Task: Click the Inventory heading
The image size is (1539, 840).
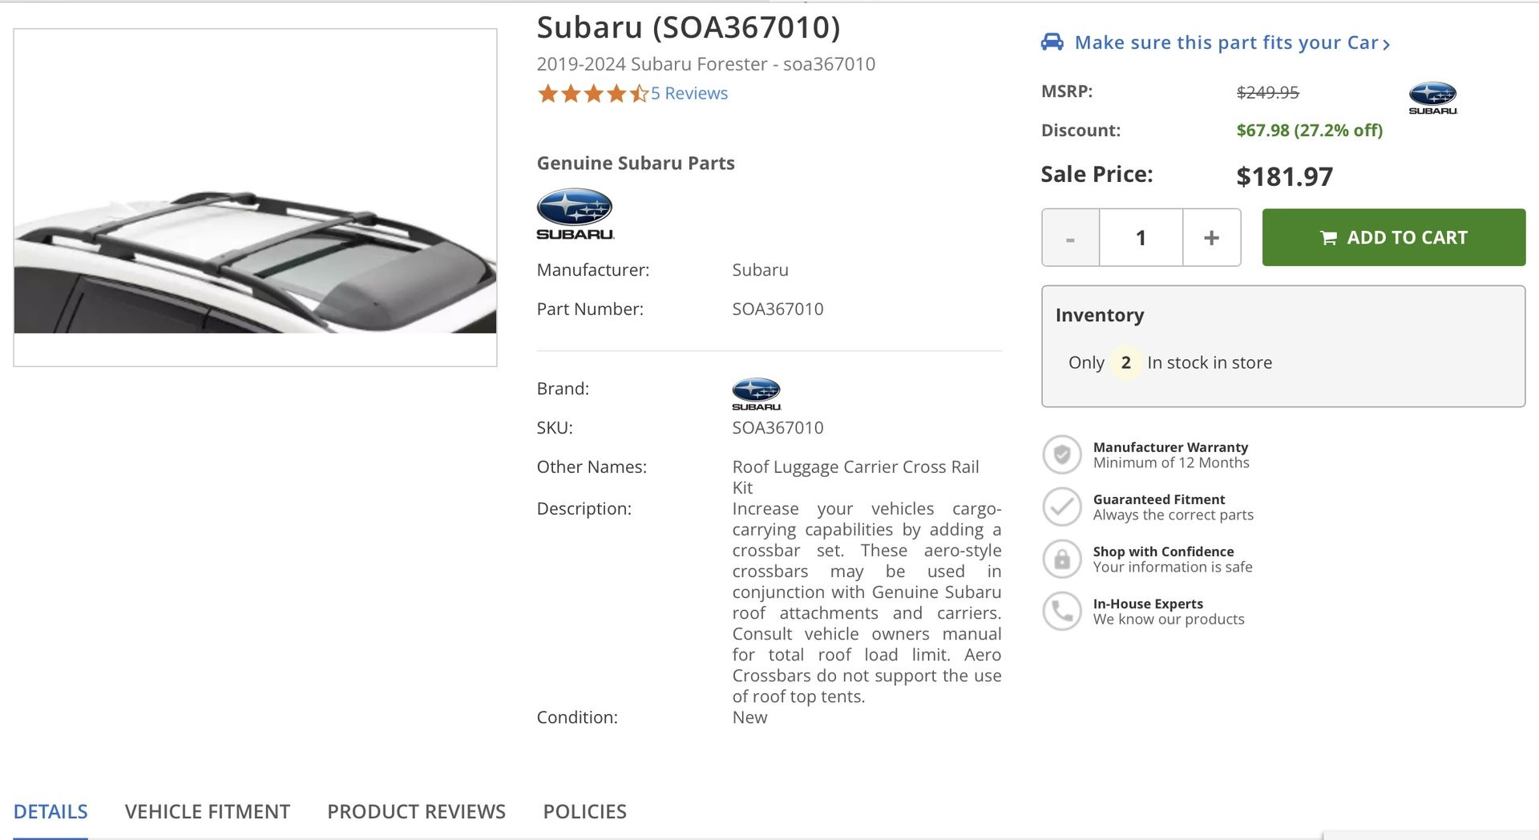Action: [x=1100, y=315]
